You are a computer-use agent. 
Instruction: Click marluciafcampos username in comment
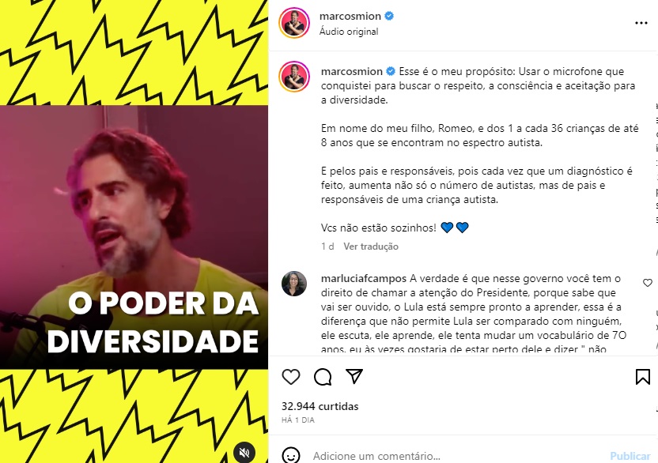coord(364,278)
